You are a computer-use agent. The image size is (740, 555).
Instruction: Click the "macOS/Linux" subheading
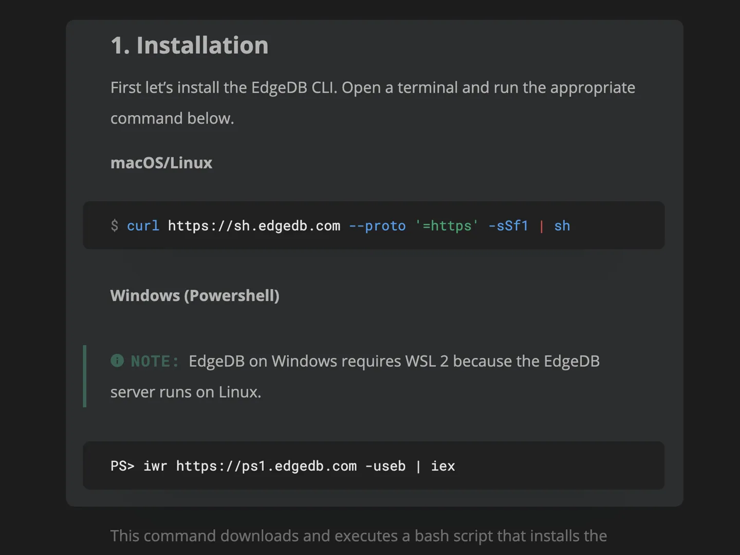point(161,163)
